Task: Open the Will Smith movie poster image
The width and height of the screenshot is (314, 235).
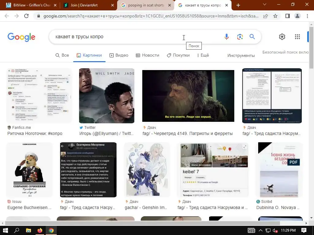Action: click(x=107, y=96)
